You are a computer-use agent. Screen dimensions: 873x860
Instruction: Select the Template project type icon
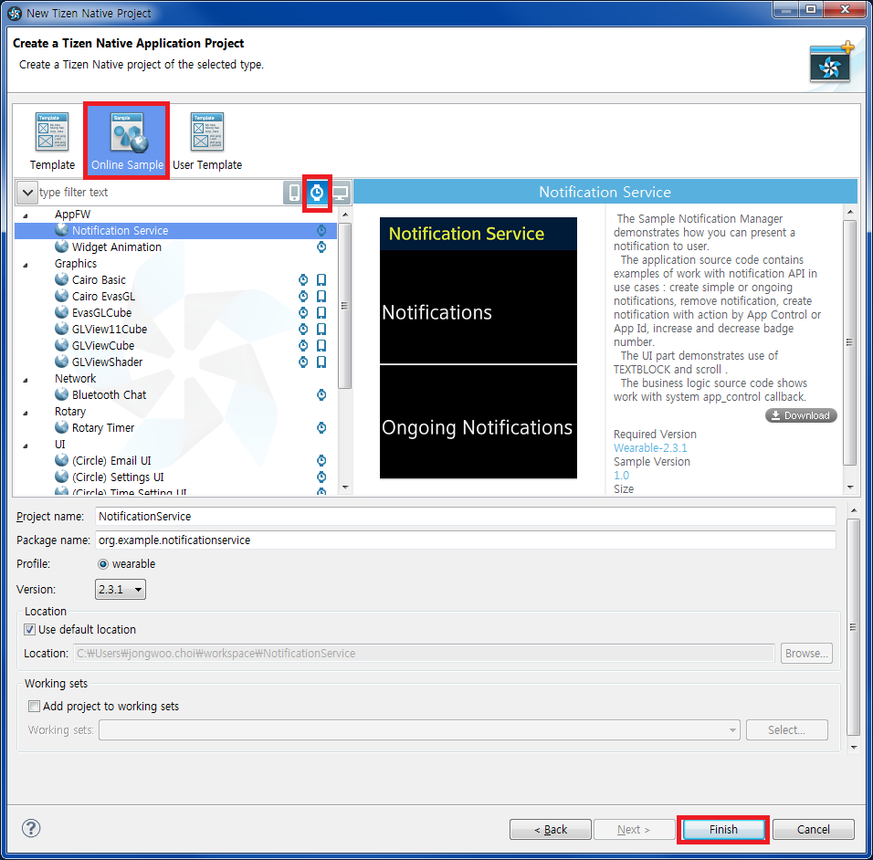click(x=52, y=140)
